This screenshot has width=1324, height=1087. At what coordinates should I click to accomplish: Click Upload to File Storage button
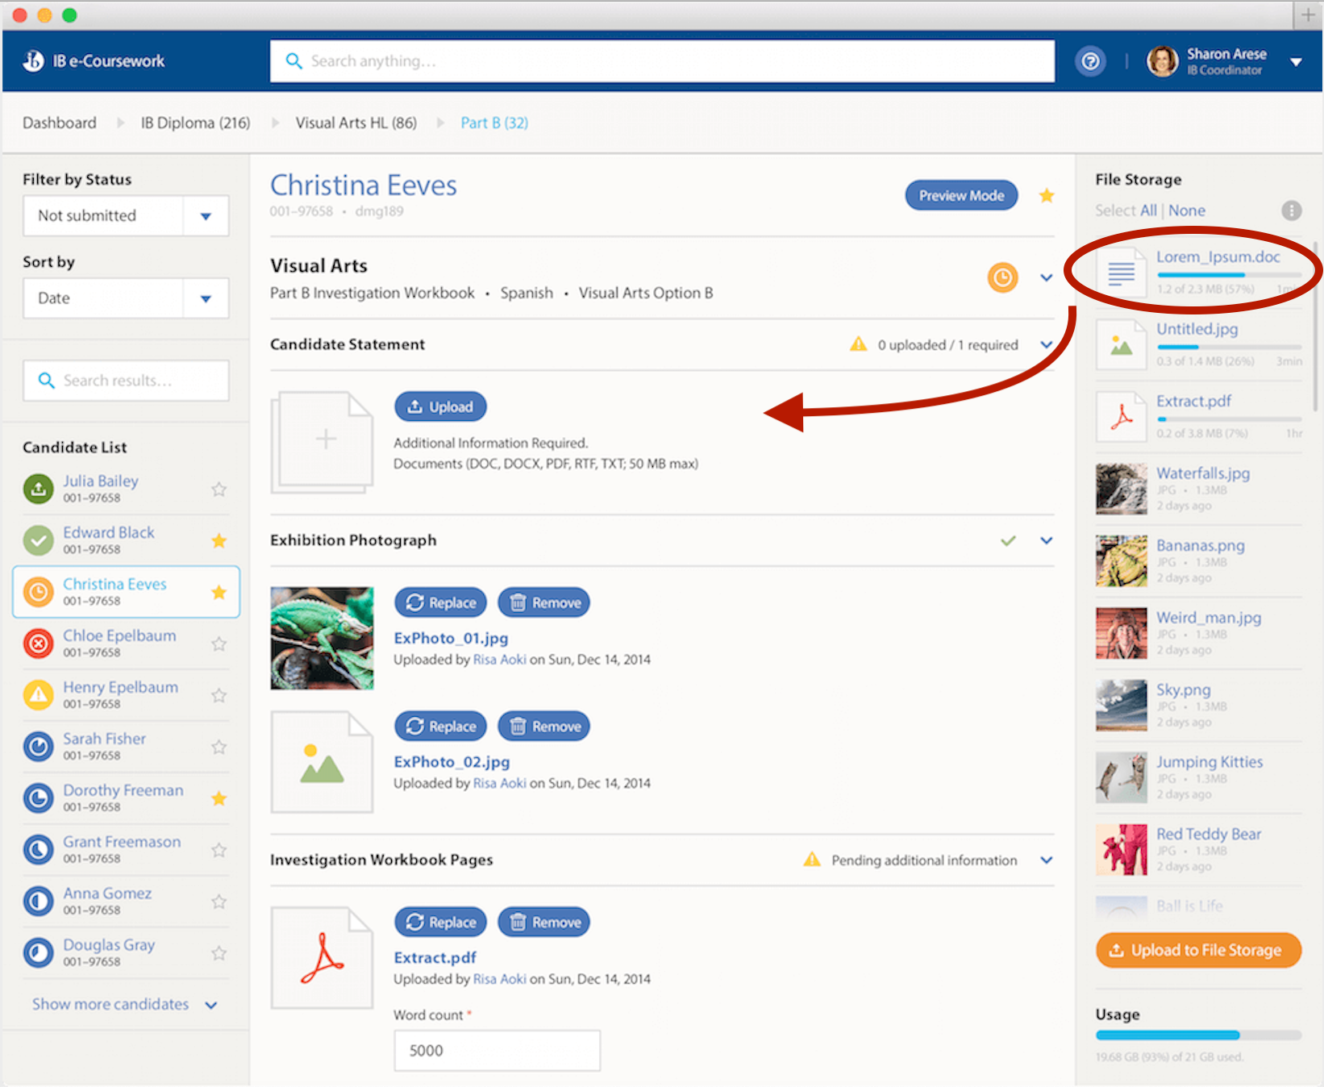1198,951
